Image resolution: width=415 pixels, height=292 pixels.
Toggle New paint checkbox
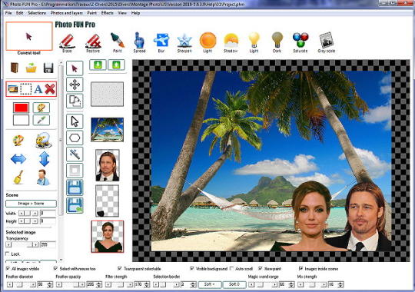pyautogui.click(x=261, y=268)
